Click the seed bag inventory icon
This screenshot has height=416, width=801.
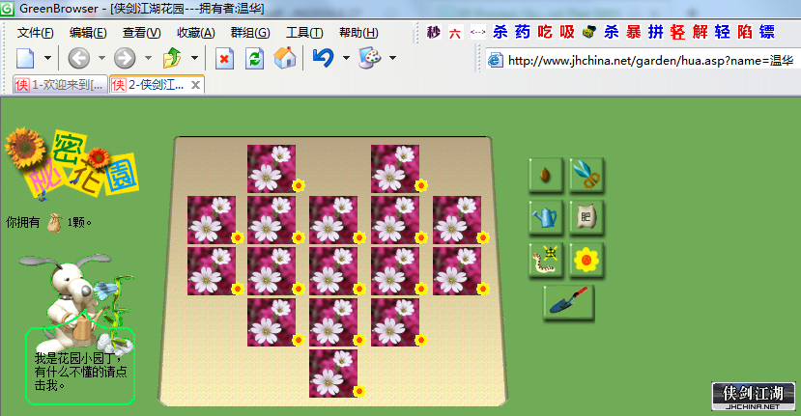[54, 223]
